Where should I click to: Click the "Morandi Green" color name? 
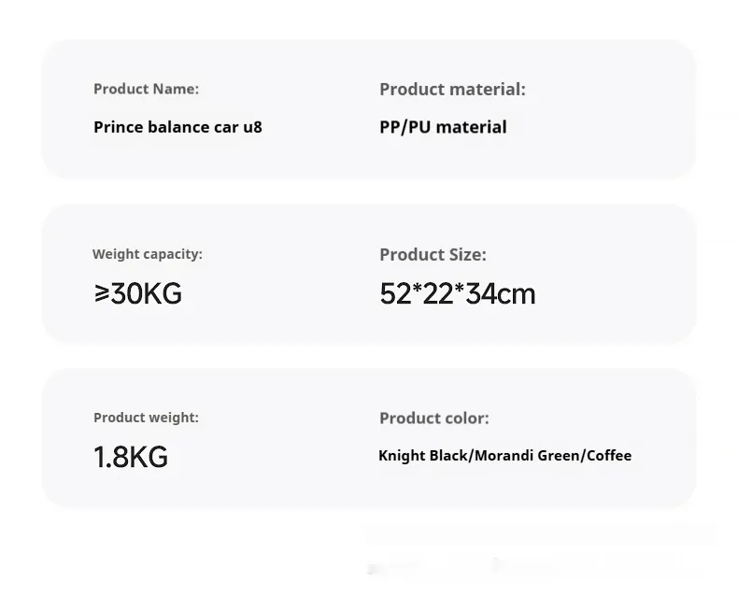[x=527, y=456]
